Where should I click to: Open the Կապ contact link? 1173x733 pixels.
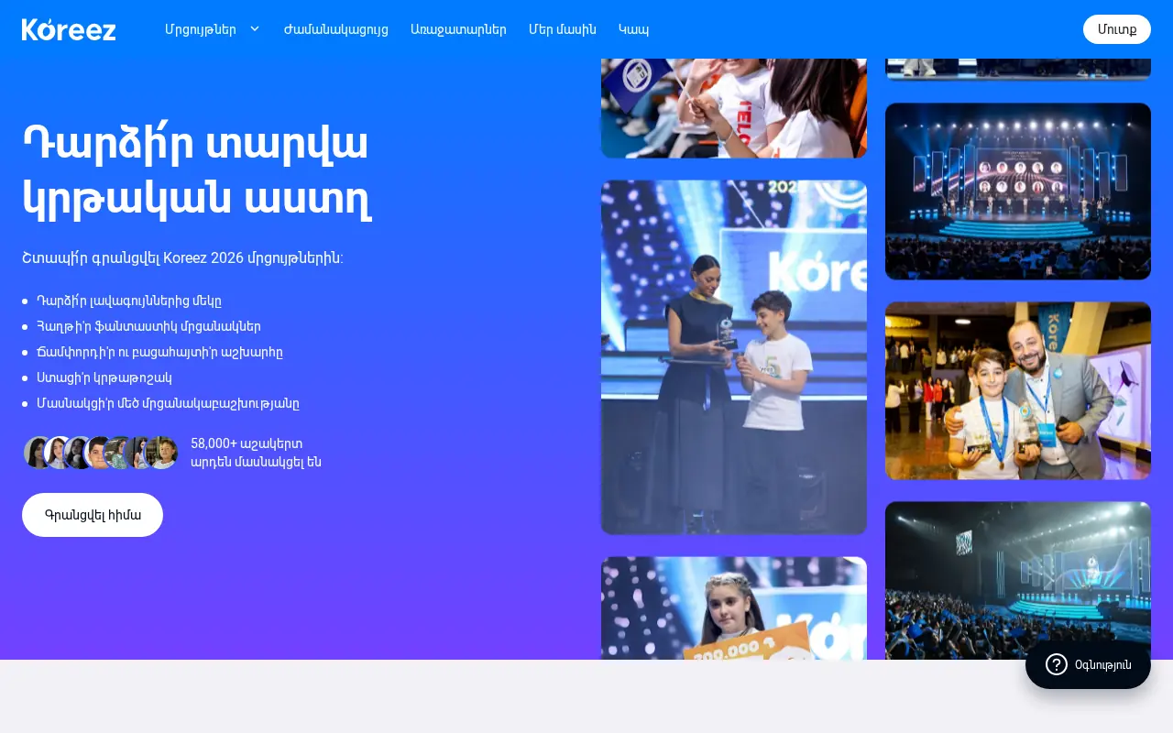coord(633,29)
